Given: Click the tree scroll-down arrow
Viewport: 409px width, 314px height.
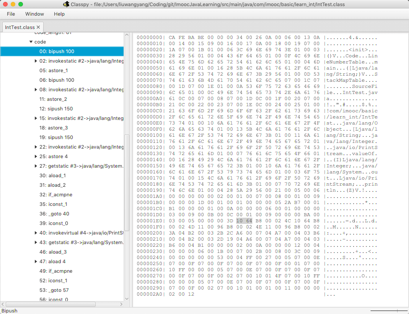Looking at the screenshot, I should coord(127,299).
